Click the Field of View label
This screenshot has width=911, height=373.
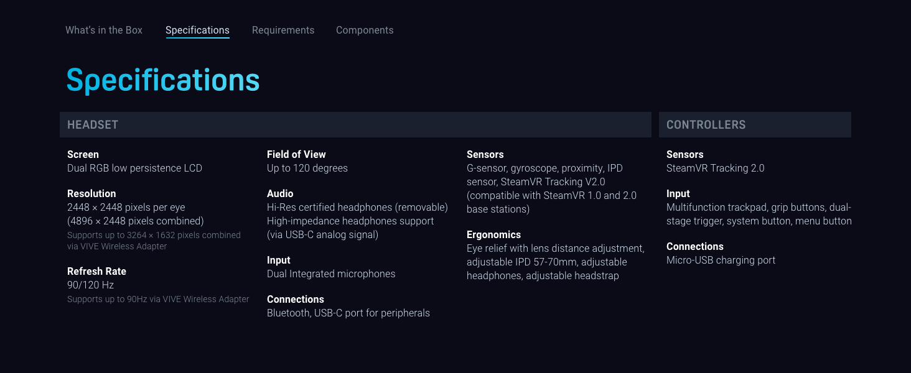pos(296,154)
